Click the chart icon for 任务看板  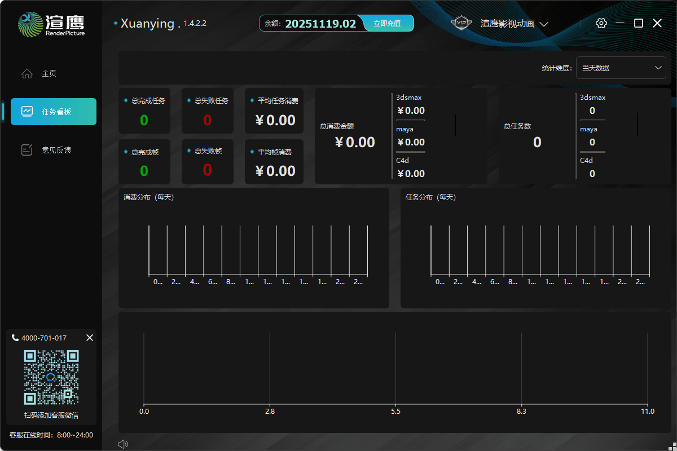pyautogui.click(x=27, y=112)
